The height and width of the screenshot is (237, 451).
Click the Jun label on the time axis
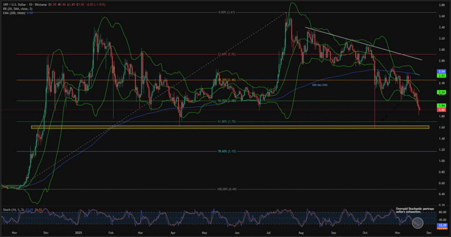[x=237, y=233]
